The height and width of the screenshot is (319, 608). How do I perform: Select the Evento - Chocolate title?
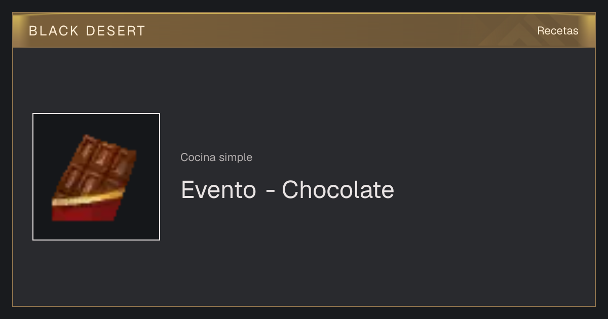click(287, 190)
